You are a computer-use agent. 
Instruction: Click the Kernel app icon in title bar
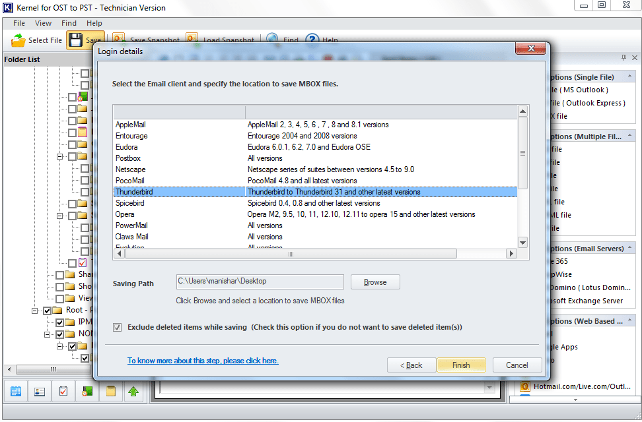(x=8, y=7)
